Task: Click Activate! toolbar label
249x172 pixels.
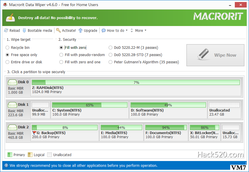Action: (x=69, y=30)
